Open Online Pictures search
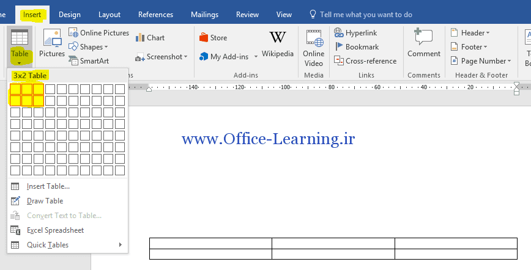The image size is (531, 270). pyautogui.click(x=98, y=33)
